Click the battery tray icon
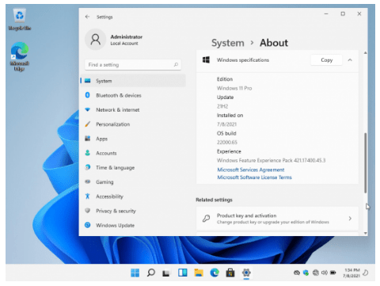 (333, 273)
